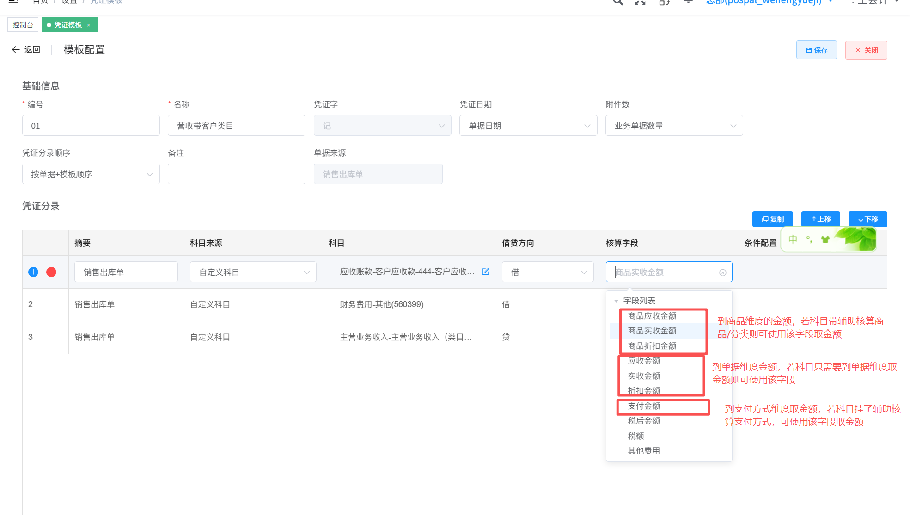Open the 科目来源 dropdown 自定义科目 in row one
This screenshot has width=910, height=515.
pyautogui.click(x=253, y=272)
